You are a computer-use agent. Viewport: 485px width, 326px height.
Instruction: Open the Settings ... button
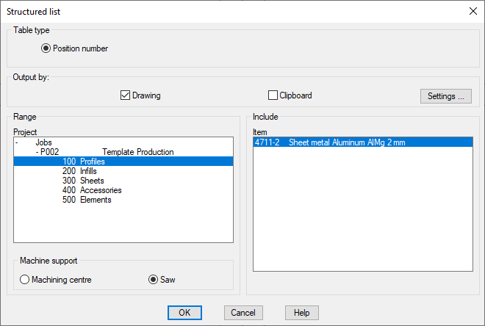pyautogui.click(x=445, y=96)
